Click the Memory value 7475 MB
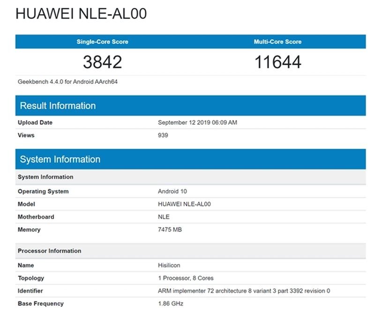Image resolution: width=375 pixels, height=311 pixels. [170, 229]
